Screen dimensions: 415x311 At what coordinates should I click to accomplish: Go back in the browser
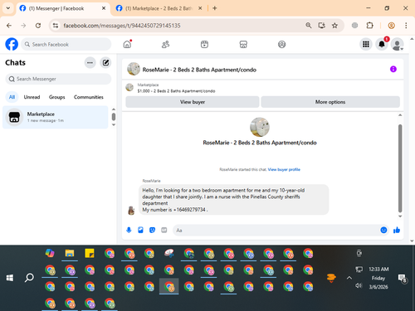point(9,26)
